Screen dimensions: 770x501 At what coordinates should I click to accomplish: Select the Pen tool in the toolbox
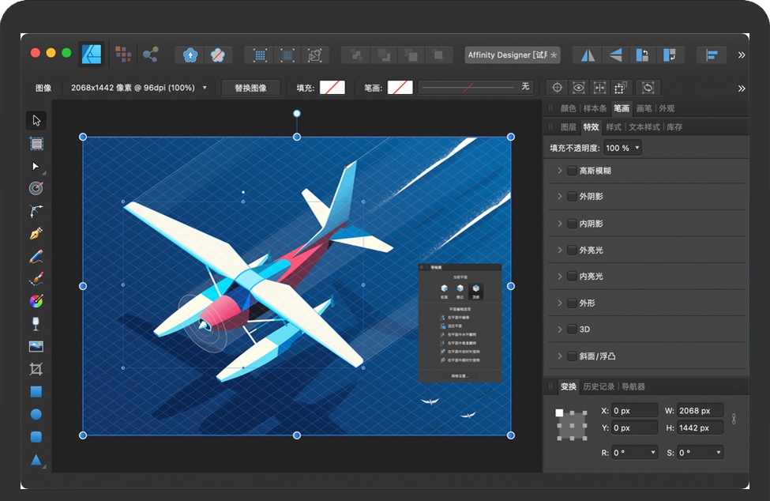pos(36,234)
